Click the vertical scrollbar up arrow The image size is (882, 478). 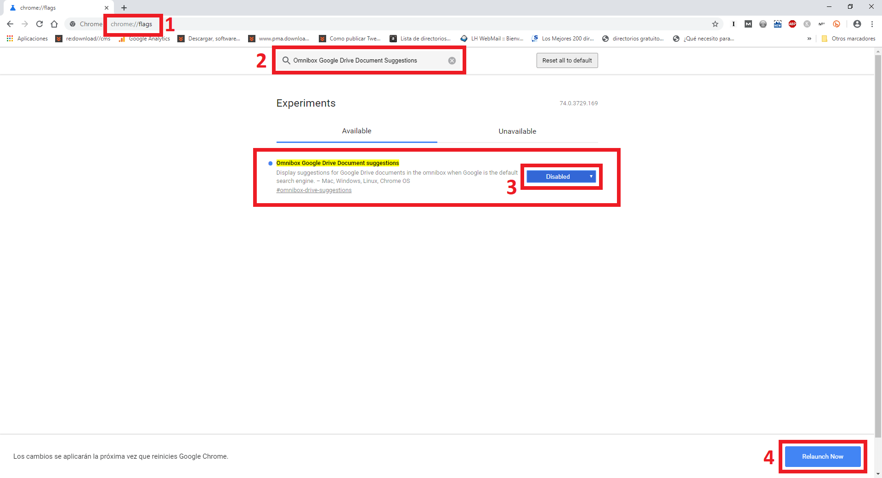pyautogui.click(x=878, y=51)
